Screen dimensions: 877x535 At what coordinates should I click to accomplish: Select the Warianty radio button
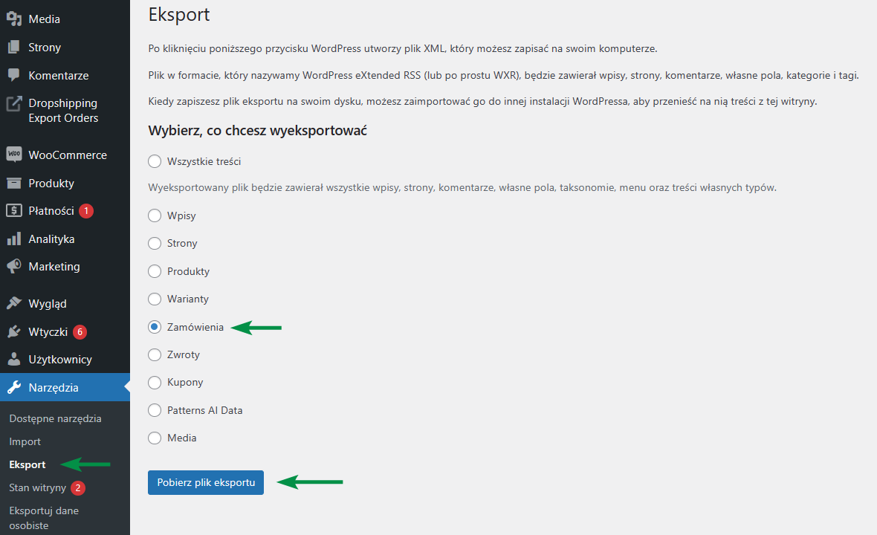click(x=155, y=299)
